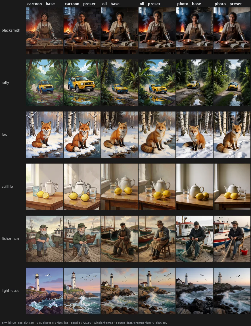Click the fisherman oil base image
Screen dimensions: 251x326
120,239
